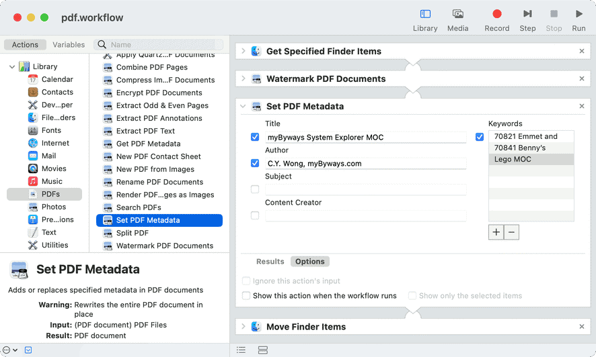Image resolution: width=596 pixels, height=357 pixels.
Task: Open the Media browser
Action: click(457, 14)
